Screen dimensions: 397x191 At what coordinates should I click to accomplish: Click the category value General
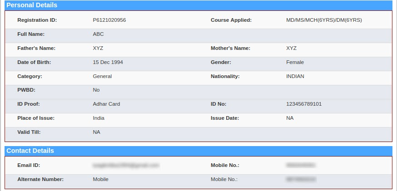coord(102,76)
